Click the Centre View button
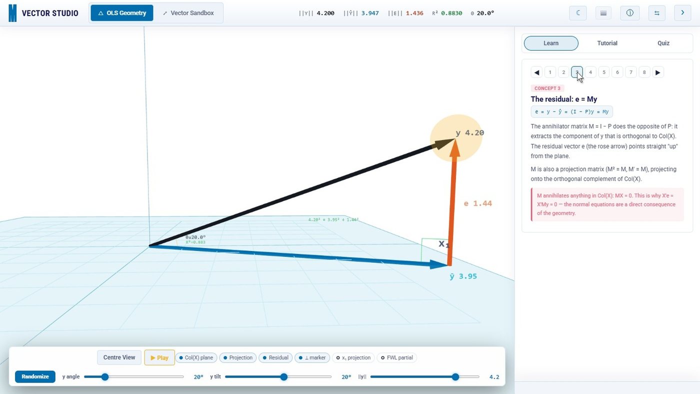The image size is (700, 394). (119, 357)
